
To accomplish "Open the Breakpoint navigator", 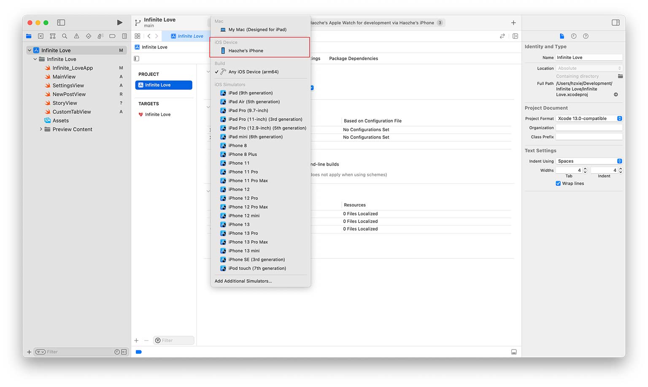I will pyautogui.click(x=112, y=36).
